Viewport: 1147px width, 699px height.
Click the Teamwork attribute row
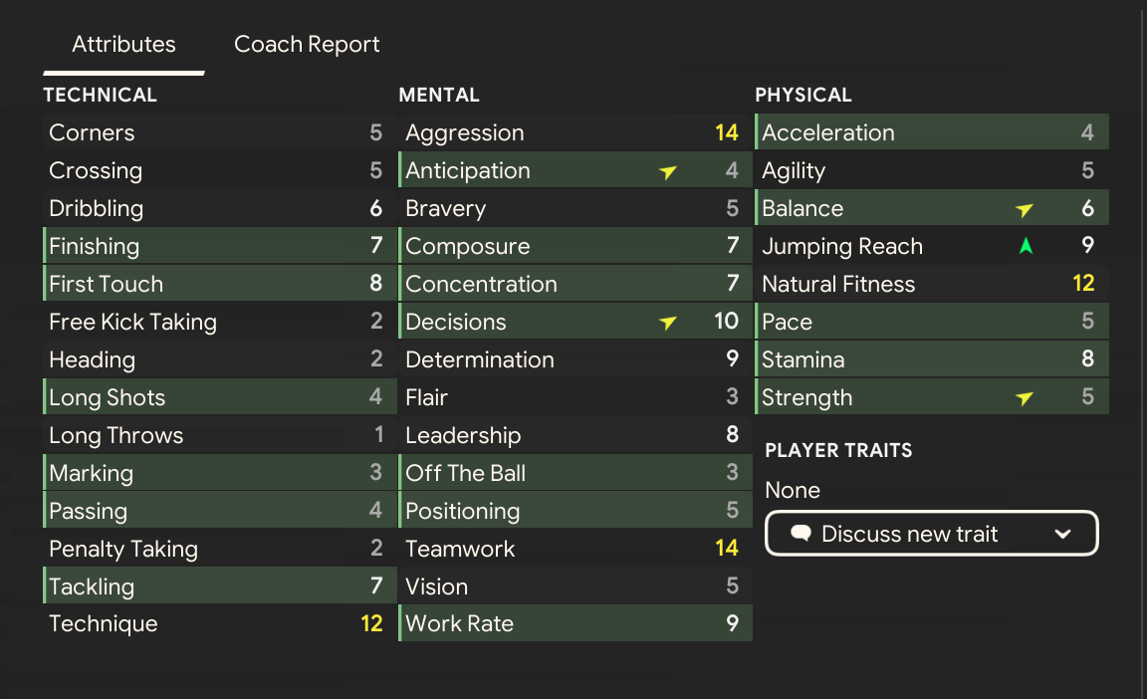(574, 549)
